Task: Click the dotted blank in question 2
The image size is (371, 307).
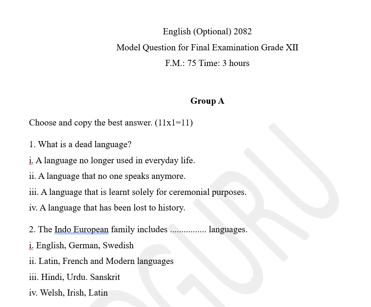Action: pos(188,230)
